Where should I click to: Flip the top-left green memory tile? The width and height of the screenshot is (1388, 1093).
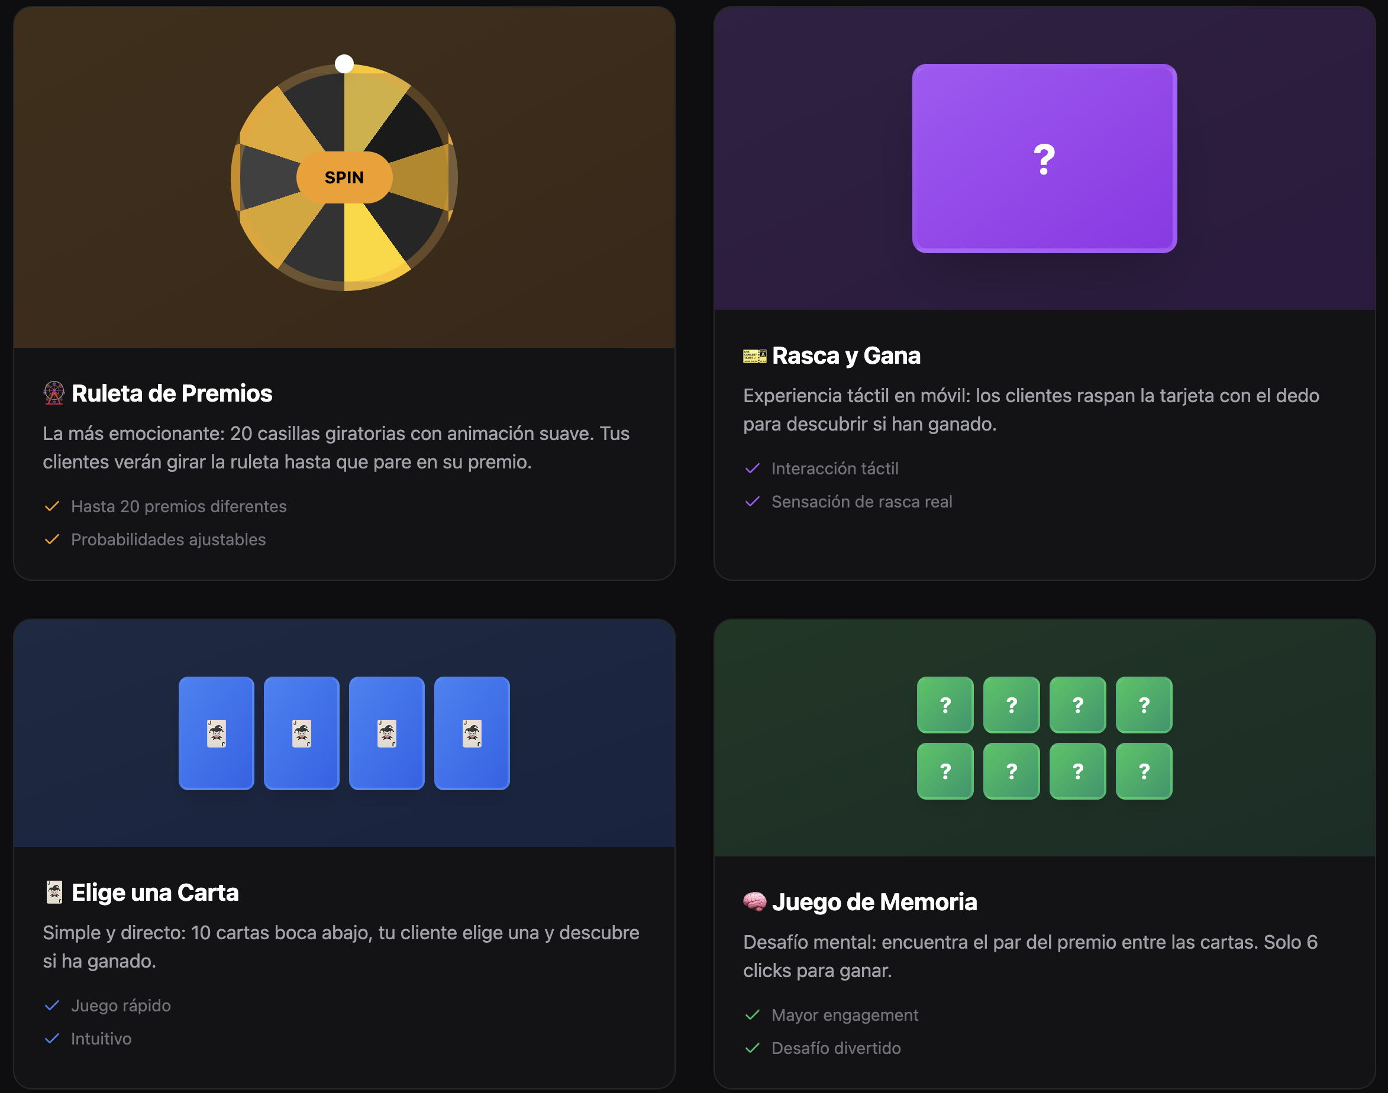(945, 704)
